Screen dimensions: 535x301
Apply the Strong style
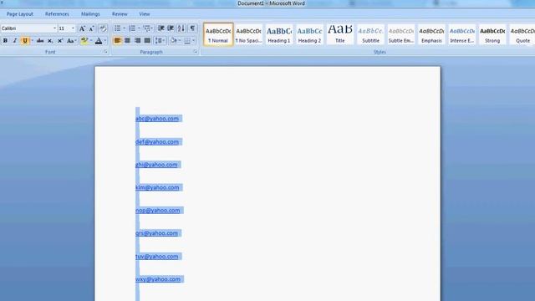coord(492,34)
